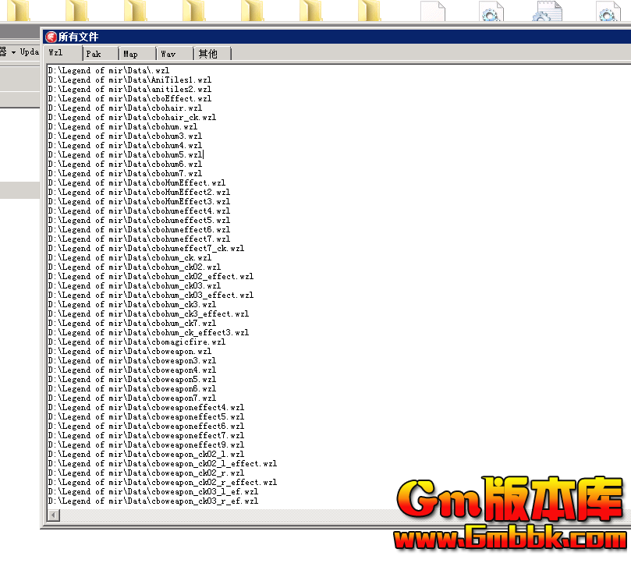Click the cboweapon7.wzl entry
The width and height of the screenshot is (631, 563).
click(x=132, y=398)
